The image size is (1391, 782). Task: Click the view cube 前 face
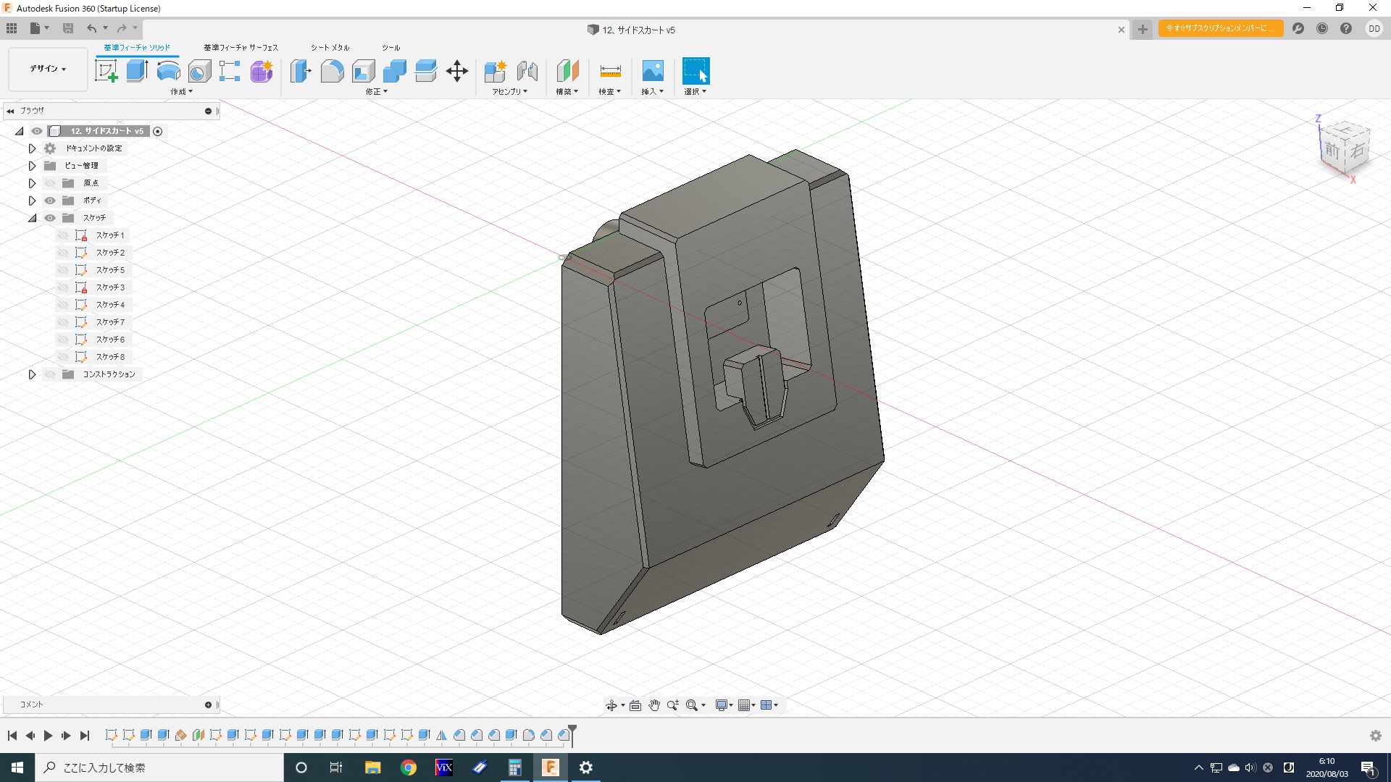1332,151
